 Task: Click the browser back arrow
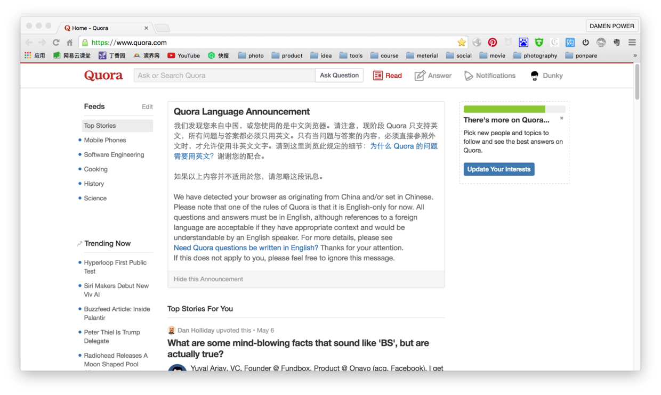point(29,43)
